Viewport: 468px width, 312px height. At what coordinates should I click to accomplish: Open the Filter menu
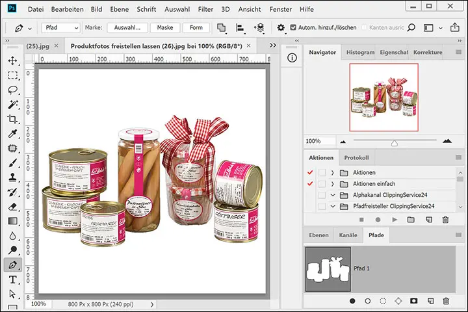coord(205,10)
